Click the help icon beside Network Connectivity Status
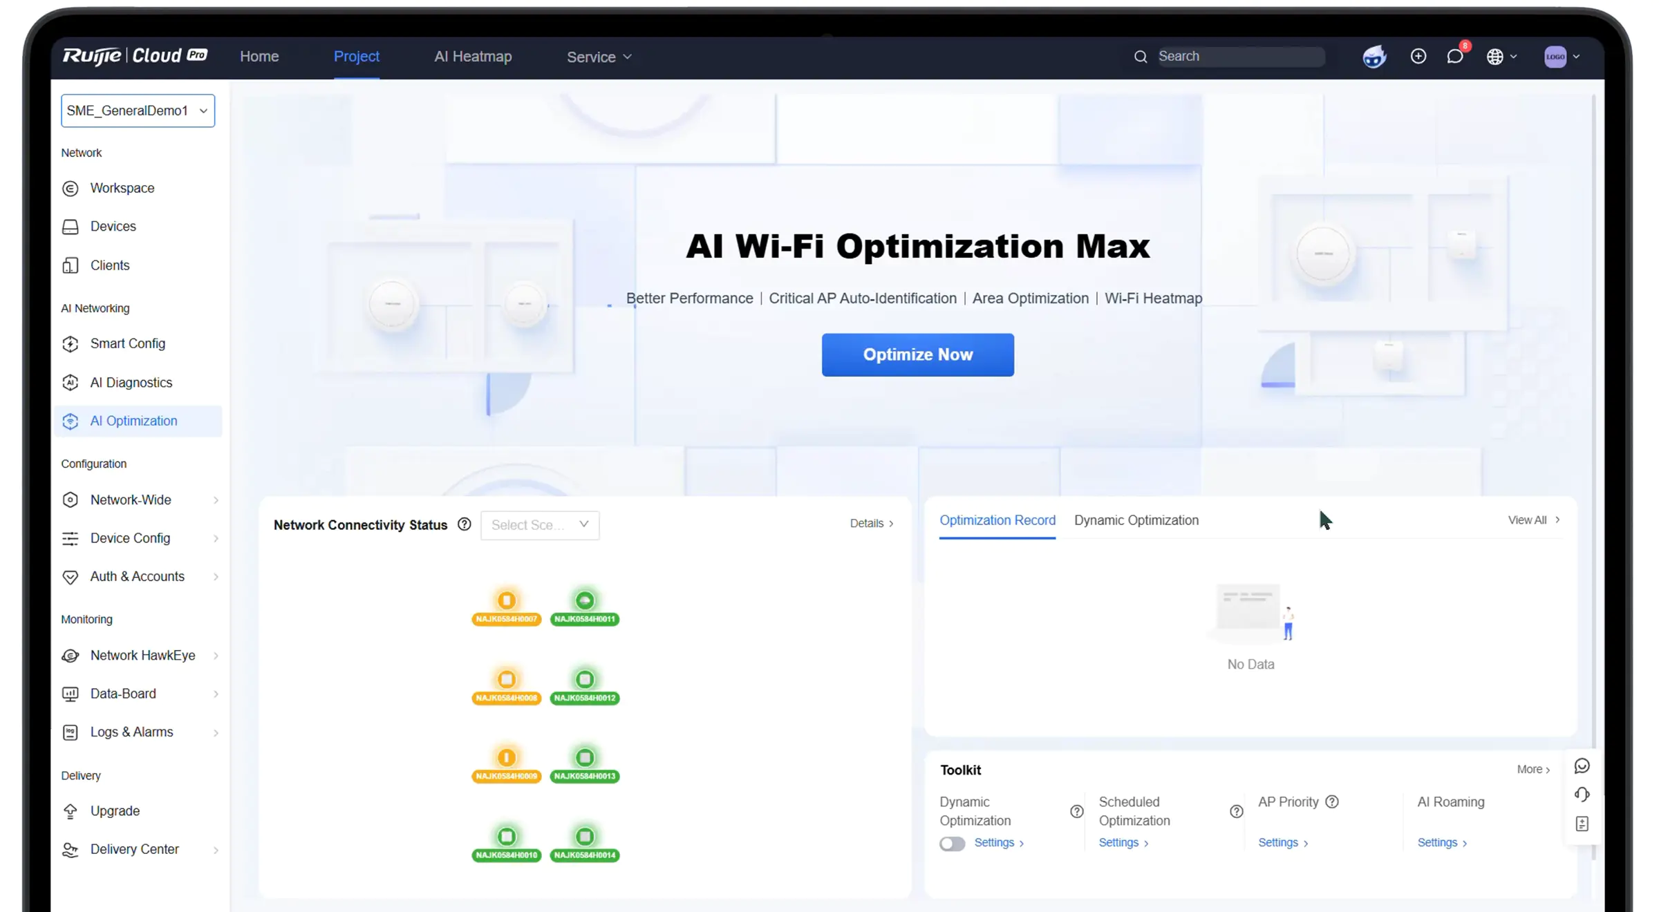Image resolution: width=1659 pixels, height=912 pixels. tap(465, 524)
